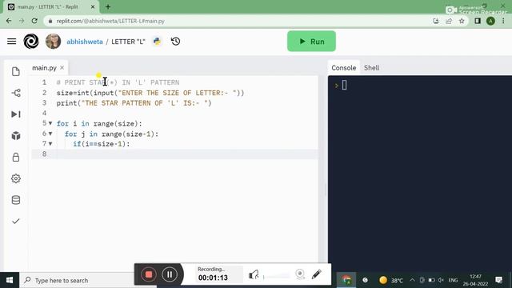The height and width of the screenshot is (288, 512).
Task: Open the Version control sidebar icon
Action: [16, 93]
